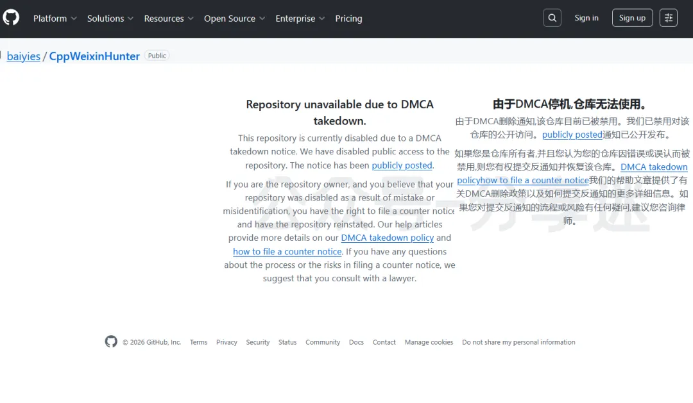
Task: Click the GitHub logo in header
Action: (11, 18)
